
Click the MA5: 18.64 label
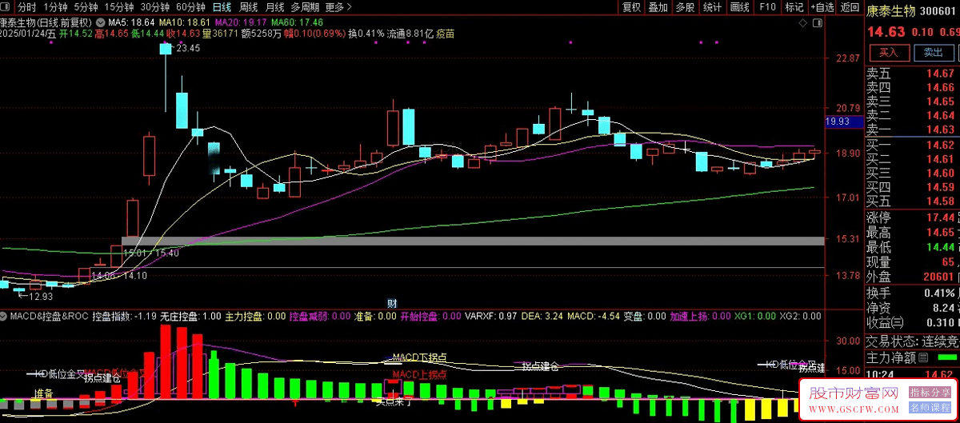tap(131, 22)
